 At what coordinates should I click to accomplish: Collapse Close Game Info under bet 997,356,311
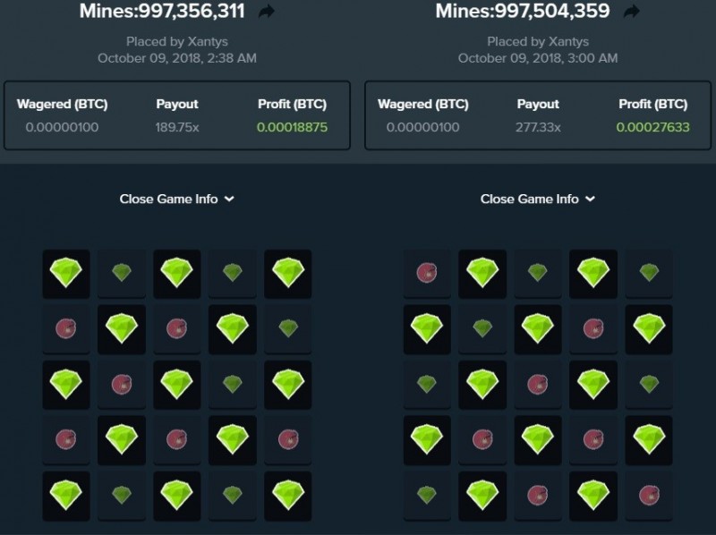176,199
